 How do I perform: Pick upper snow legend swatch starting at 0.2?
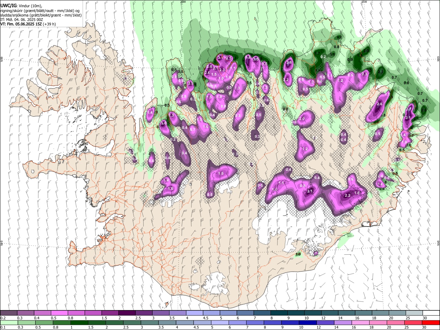9,313
